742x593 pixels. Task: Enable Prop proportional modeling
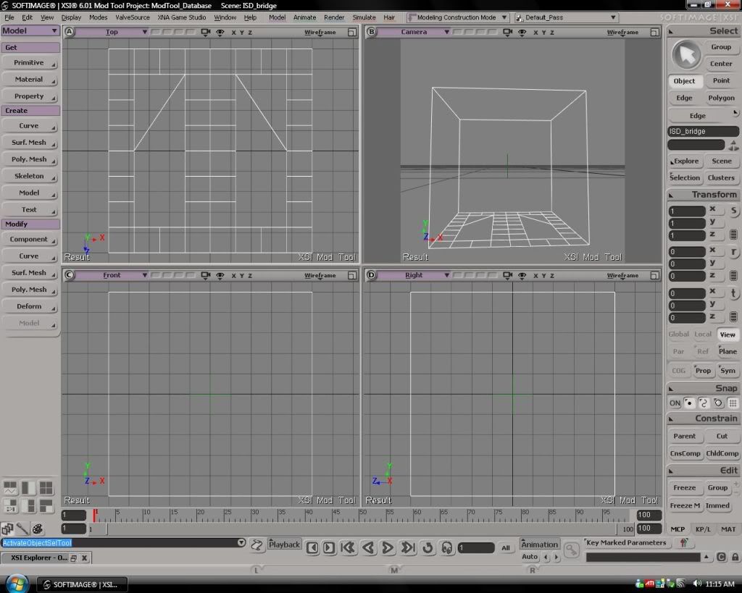point(703,370)
